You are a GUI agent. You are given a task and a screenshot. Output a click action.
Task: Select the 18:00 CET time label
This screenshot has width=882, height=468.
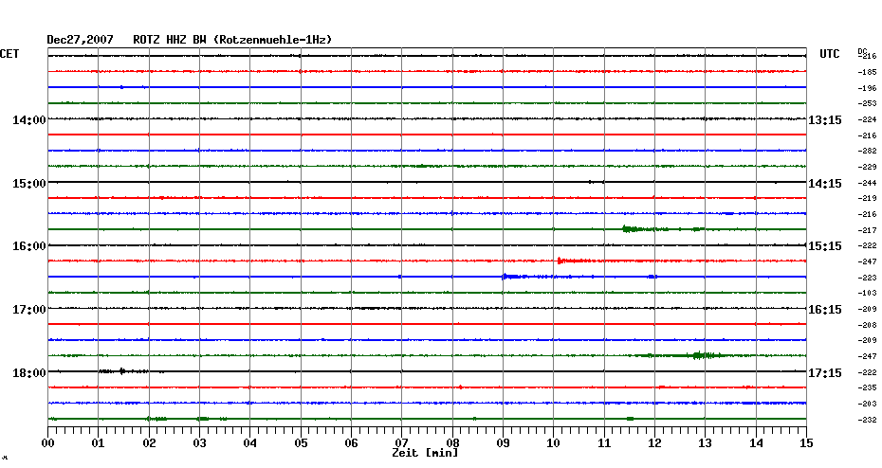click(x=29, y=373)
